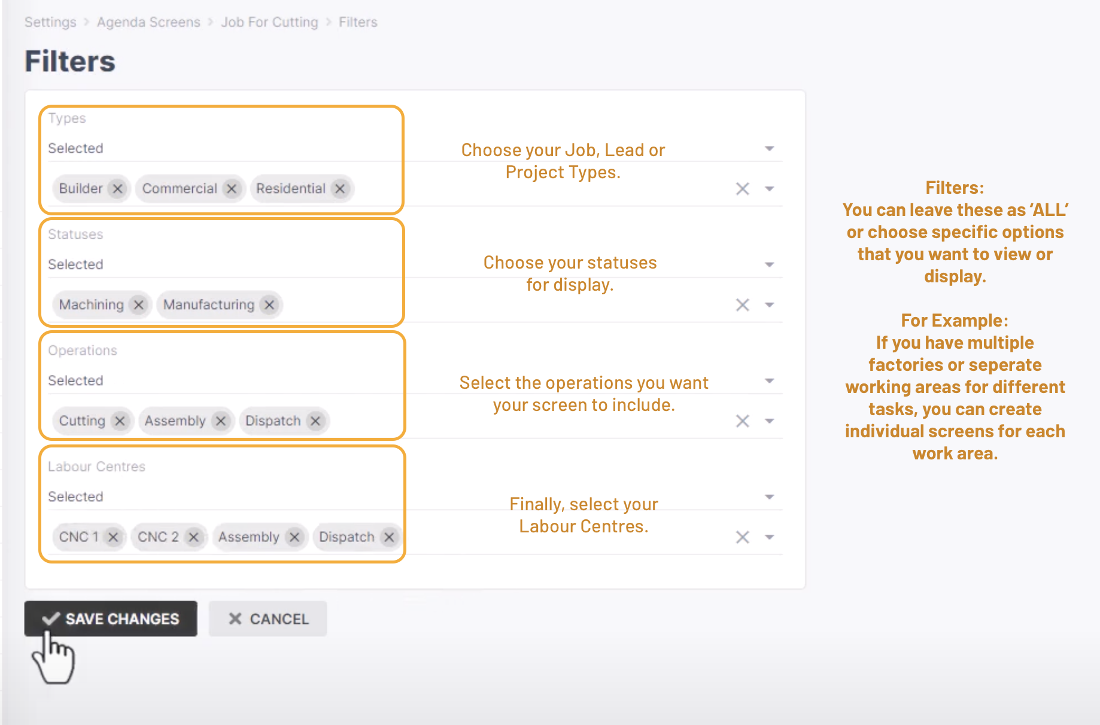
Task: Navigate to Settings breadcrumb
Action: coord(50,22)
